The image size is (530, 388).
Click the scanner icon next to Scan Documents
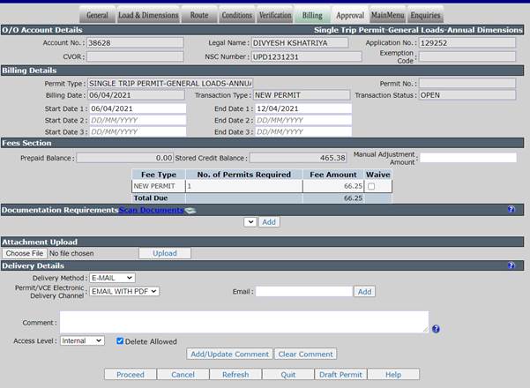[x=190, y=211]
